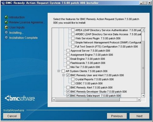Select the Mid-Tier tree row text
Viewport: 153px width, 122px height.
[x=85, y=67]
